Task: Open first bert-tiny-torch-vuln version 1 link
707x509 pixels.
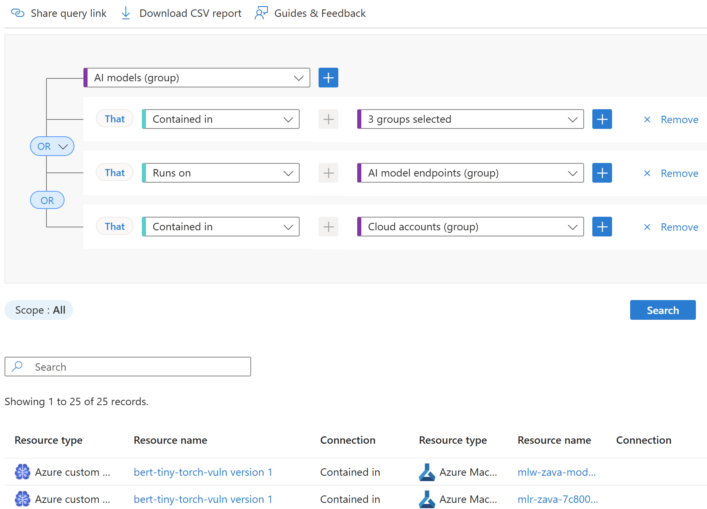Action: 203,472
